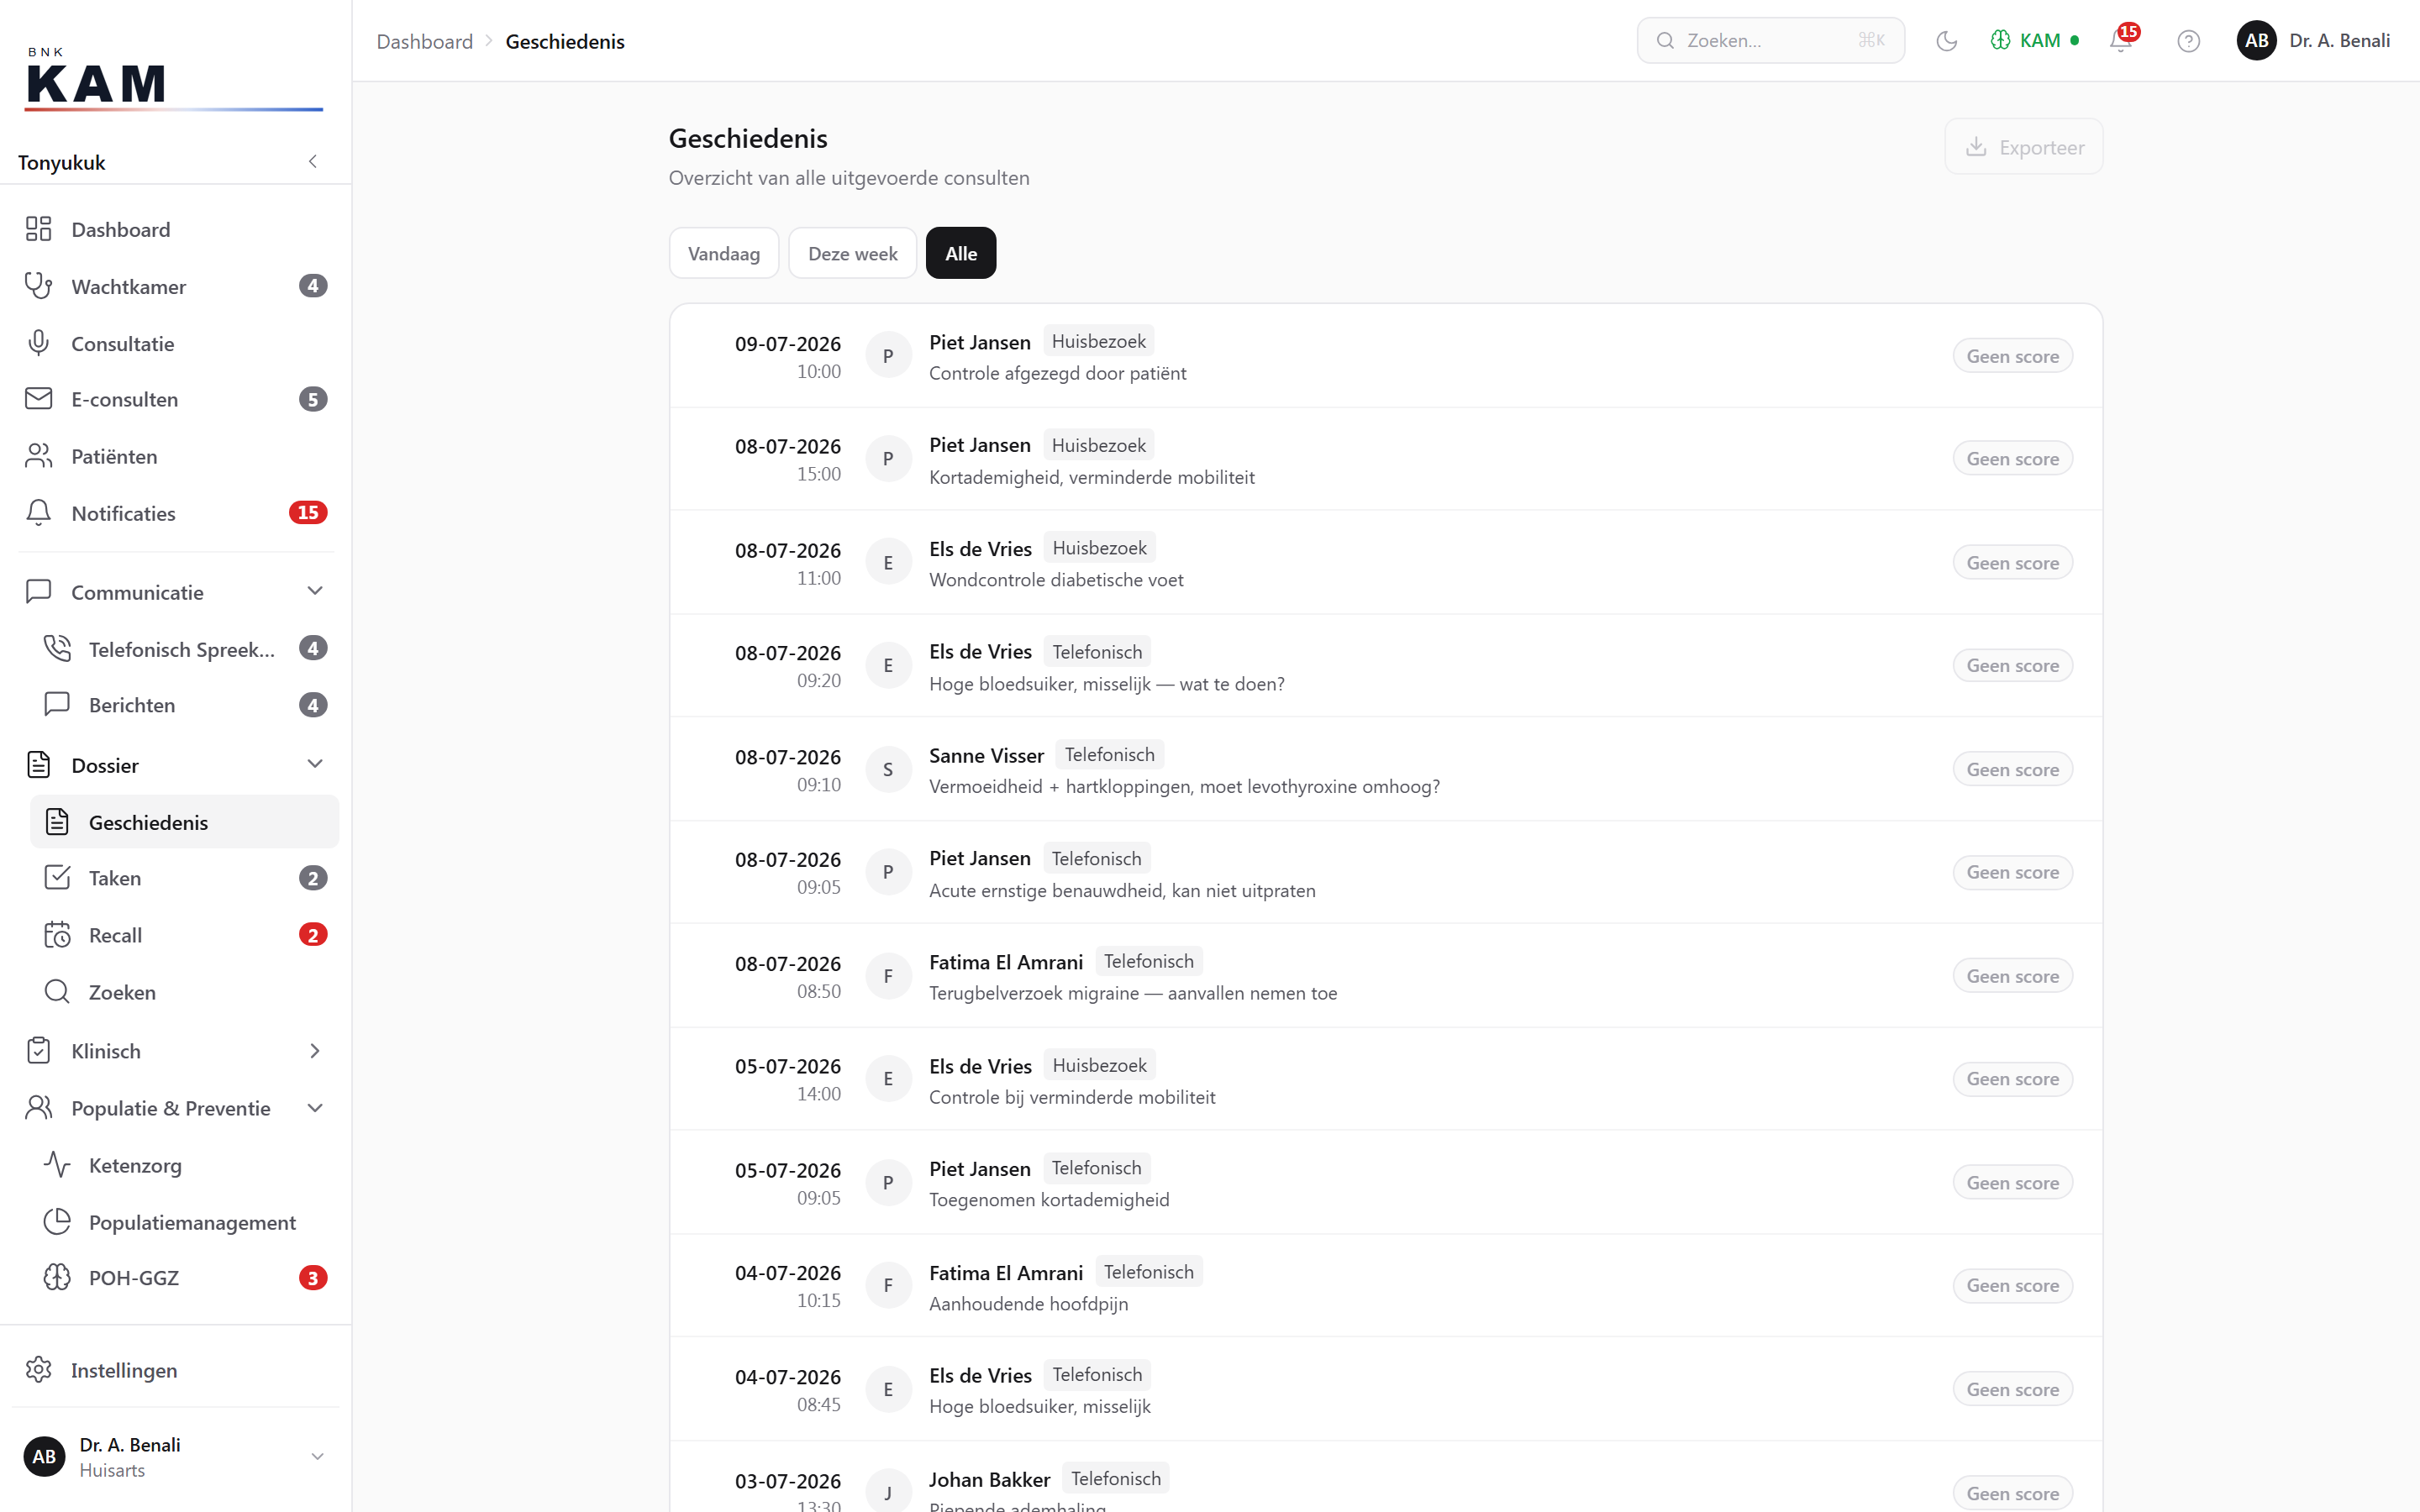The height and width of the screenshot is (1512, 2420).
Task: Toggle dark mode with the moon icon
Action: tap(1946, 41)
